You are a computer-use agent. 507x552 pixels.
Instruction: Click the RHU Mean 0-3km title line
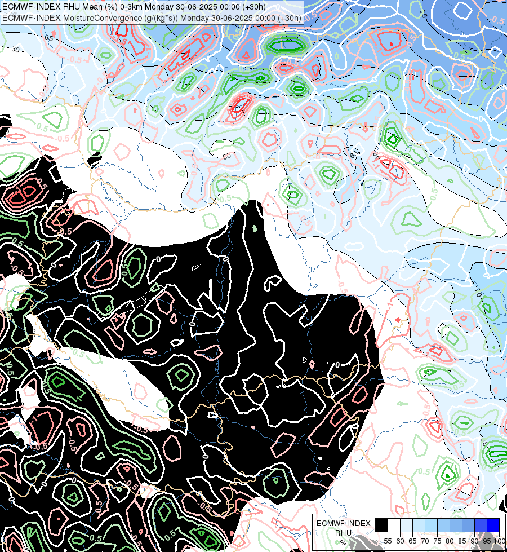click(x=134, y=7)
